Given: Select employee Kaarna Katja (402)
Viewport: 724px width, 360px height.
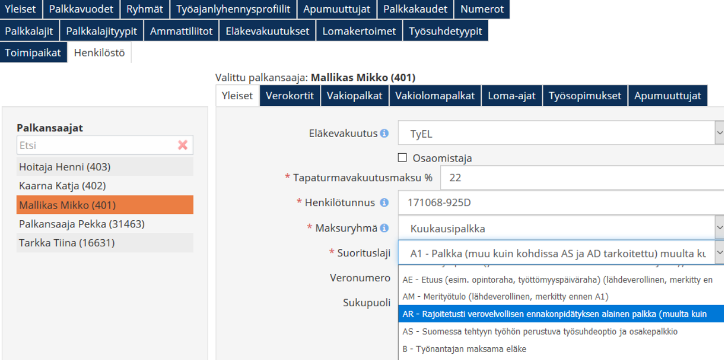Looking at the screenshot, I should pos(62,186).
